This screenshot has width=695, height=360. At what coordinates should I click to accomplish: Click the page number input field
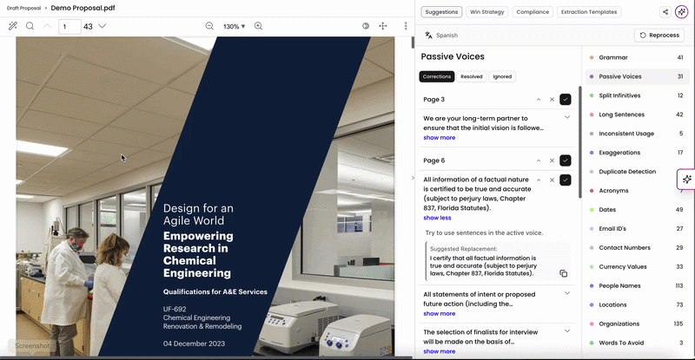[69, 27]
